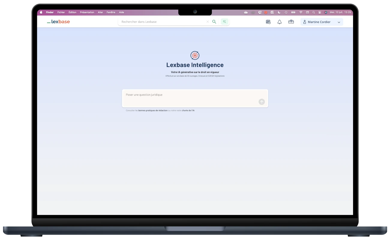The height and width of the screenshot is (238, 390).
Task: Click the keyboard input icon in menu bar
Action: [x=307, y=12]
